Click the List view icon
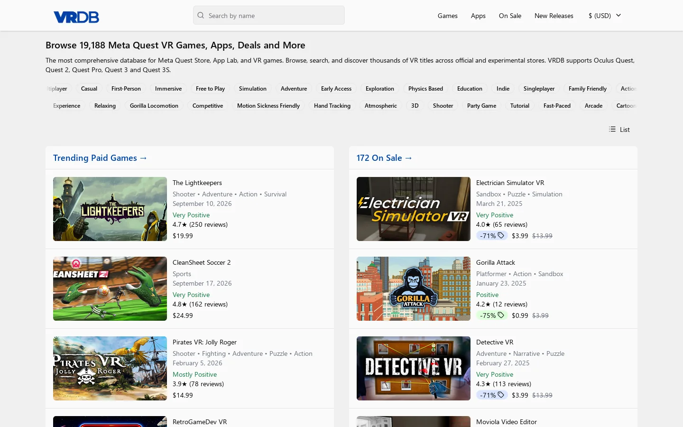The image size is (683, 427). (612, 129)
